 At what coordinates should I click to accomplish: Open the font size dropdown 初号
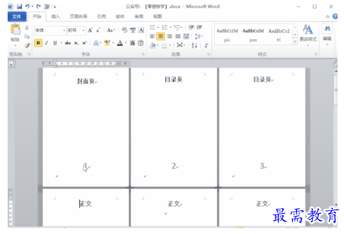click(x=83, y=31)
